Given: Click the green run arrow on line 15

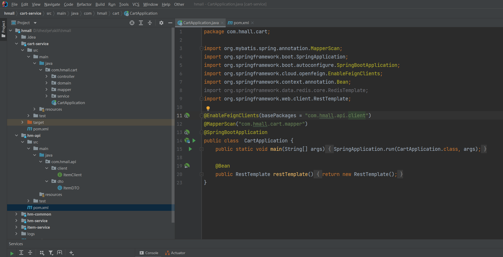Looking at the screenshot, I should 190,149.
